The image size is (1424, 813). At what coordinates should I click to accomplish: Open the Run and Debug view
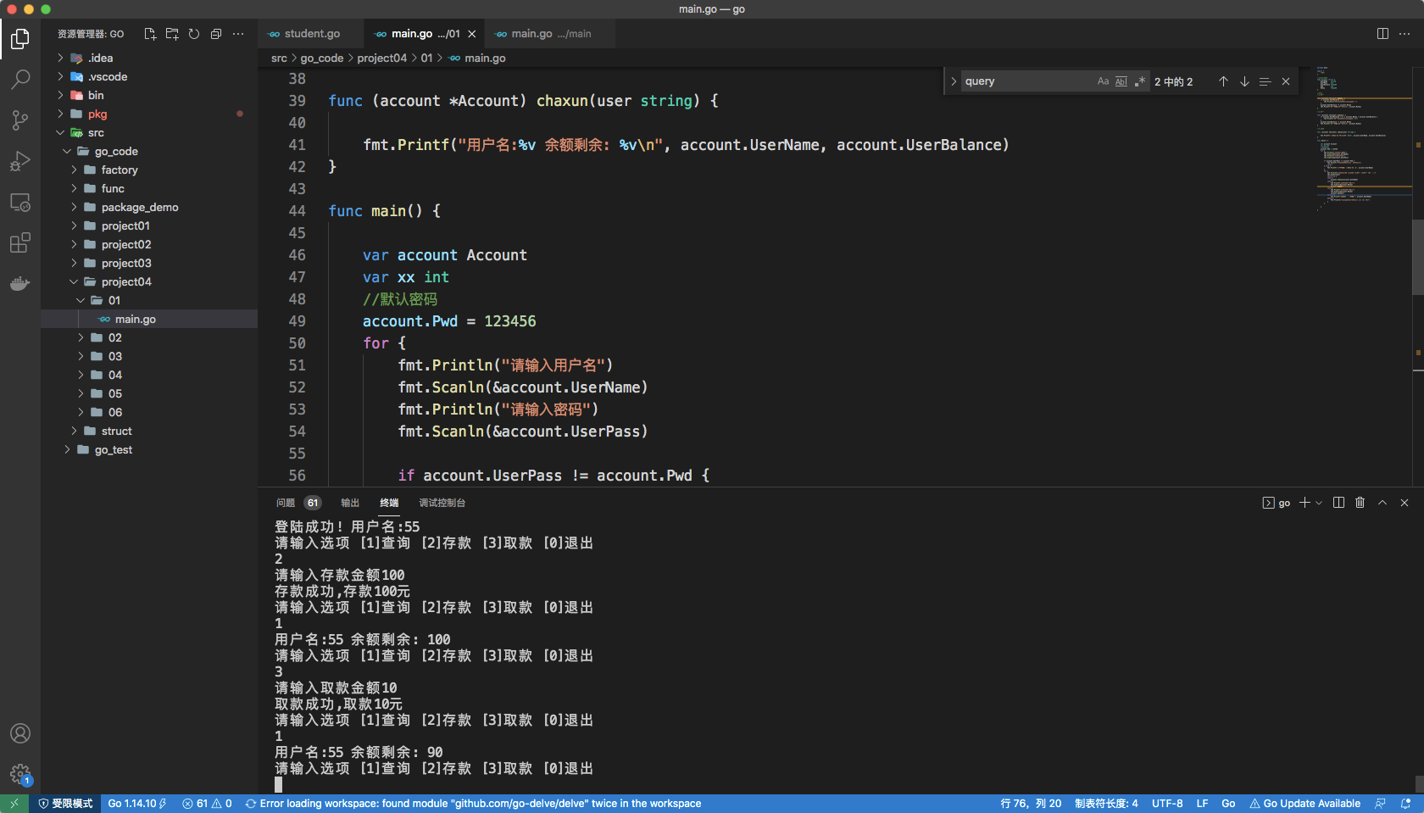click(x=20, y=161)
